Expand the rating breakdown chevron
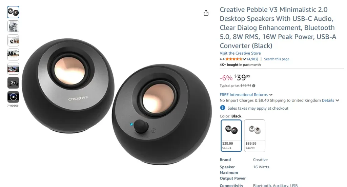347x187 pixels. coord(244,59)
